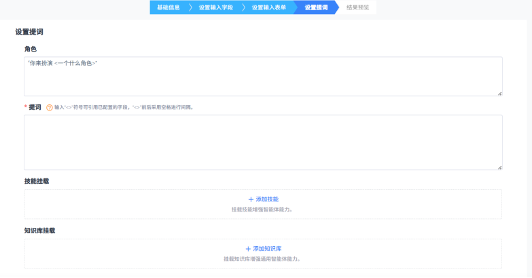
Task: Click the 添加知识库 link
Action: 267,249
